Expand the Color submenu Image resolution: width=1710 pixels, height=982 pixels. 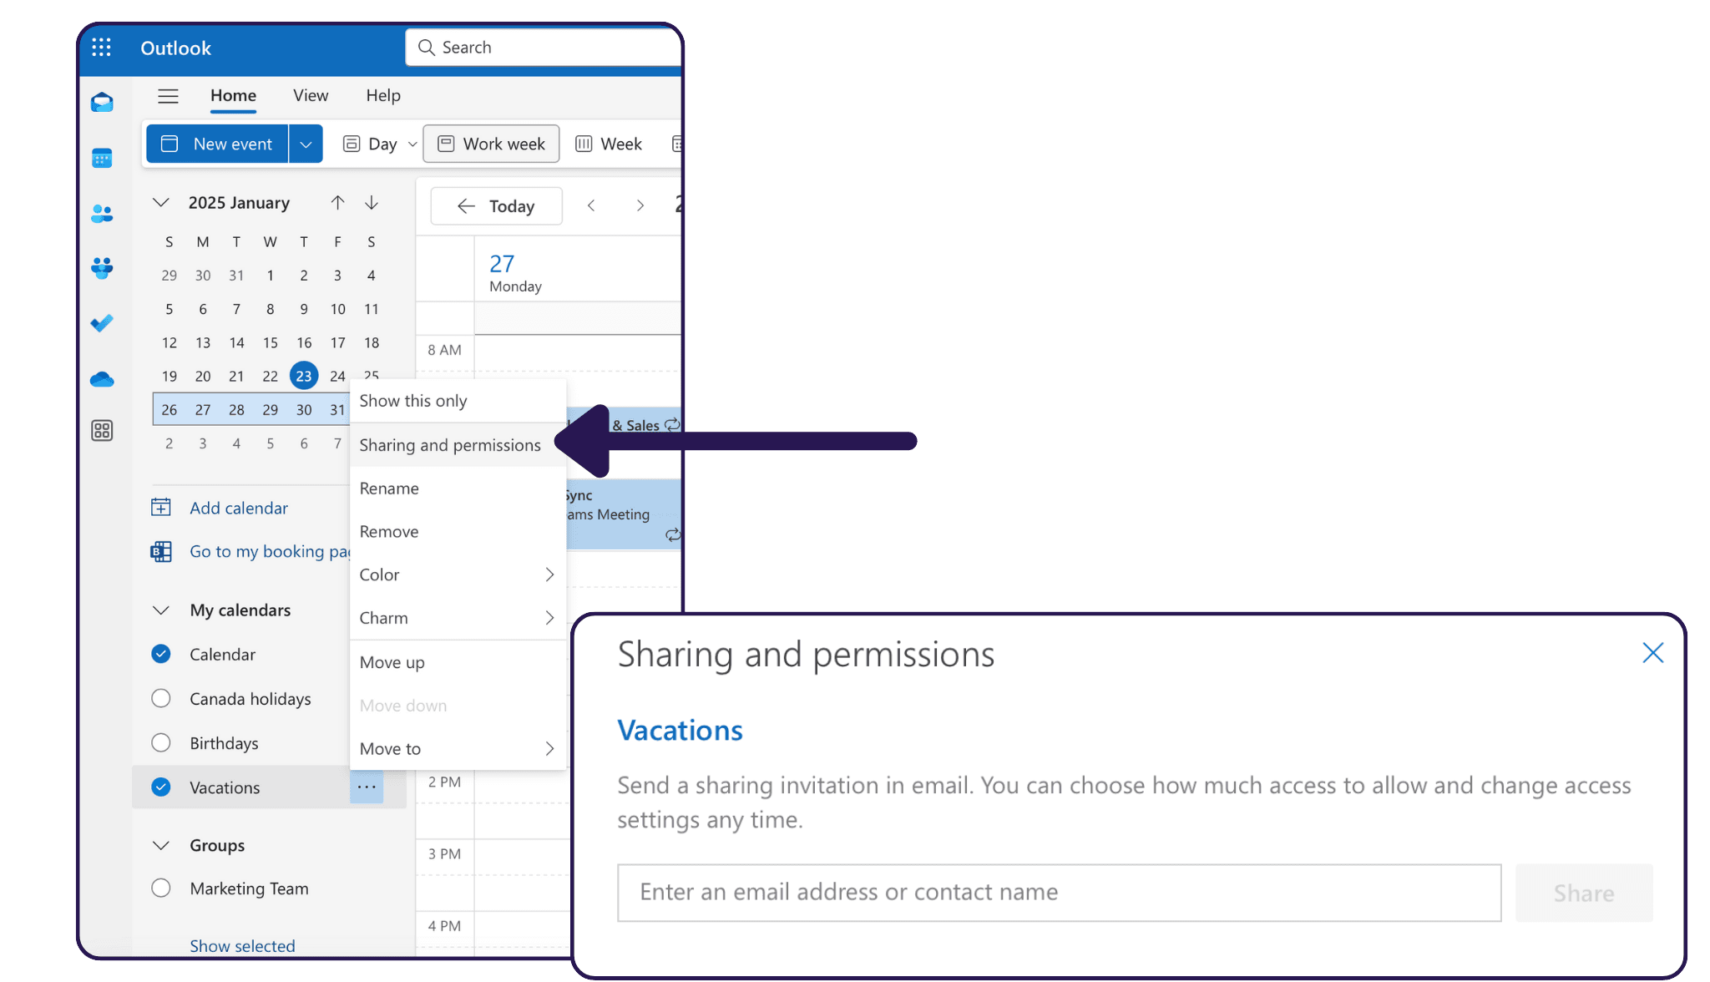[458, 575]
